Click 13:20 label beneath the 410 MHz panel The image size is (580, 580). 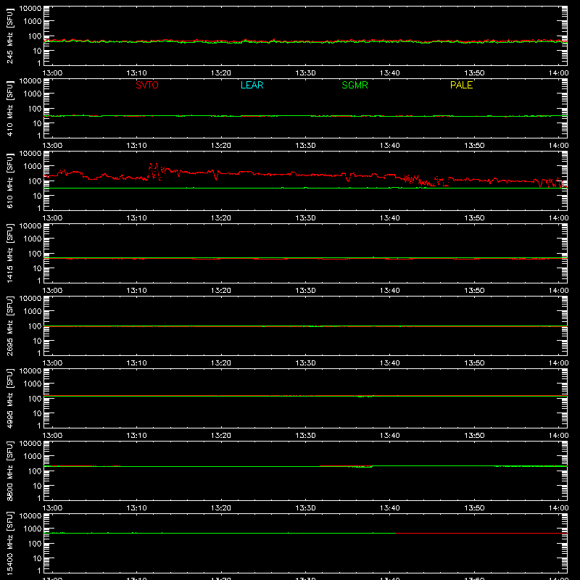tap(221, 146)
